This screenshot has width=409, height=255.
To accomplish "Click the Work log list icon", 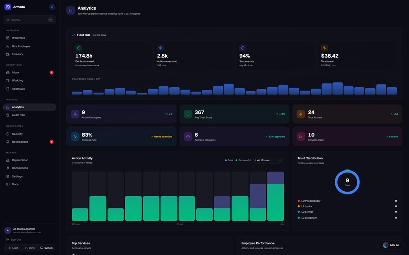I will pos(8,80).
